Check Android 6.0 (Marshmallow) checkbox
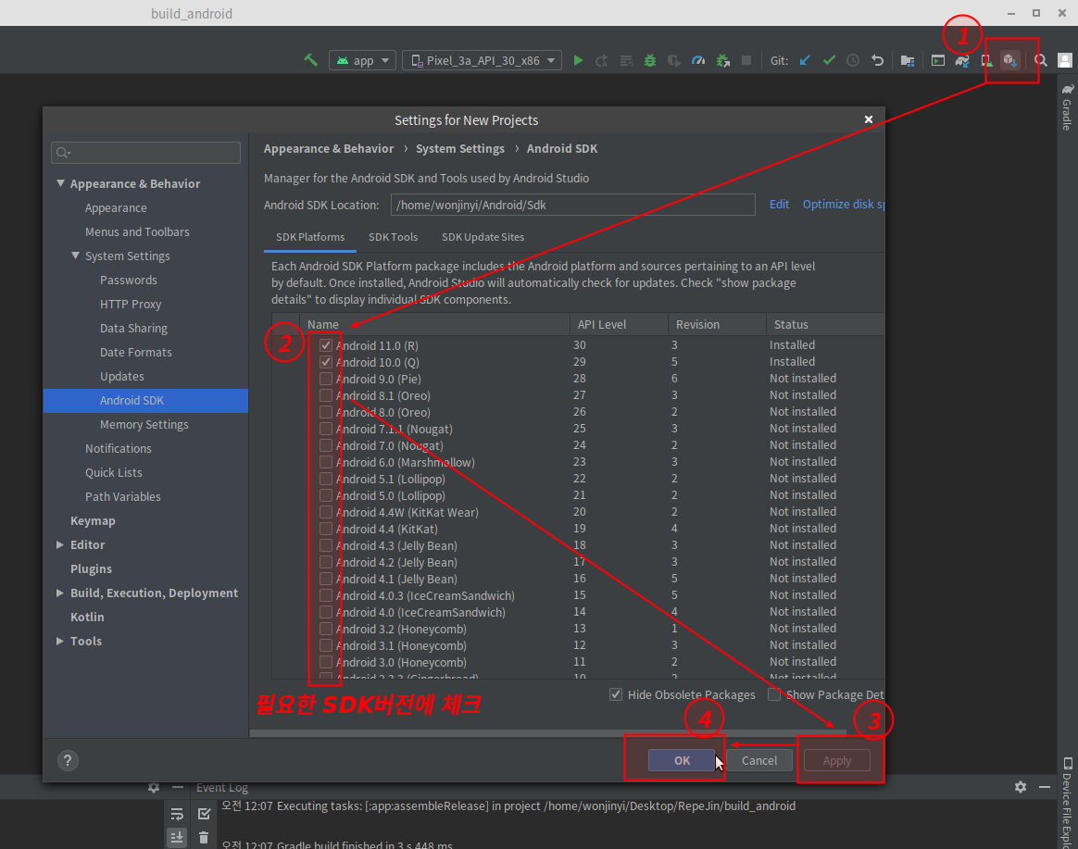This screenshot has width=1078, height=849. pyautogui.click(x=326, y=462)
